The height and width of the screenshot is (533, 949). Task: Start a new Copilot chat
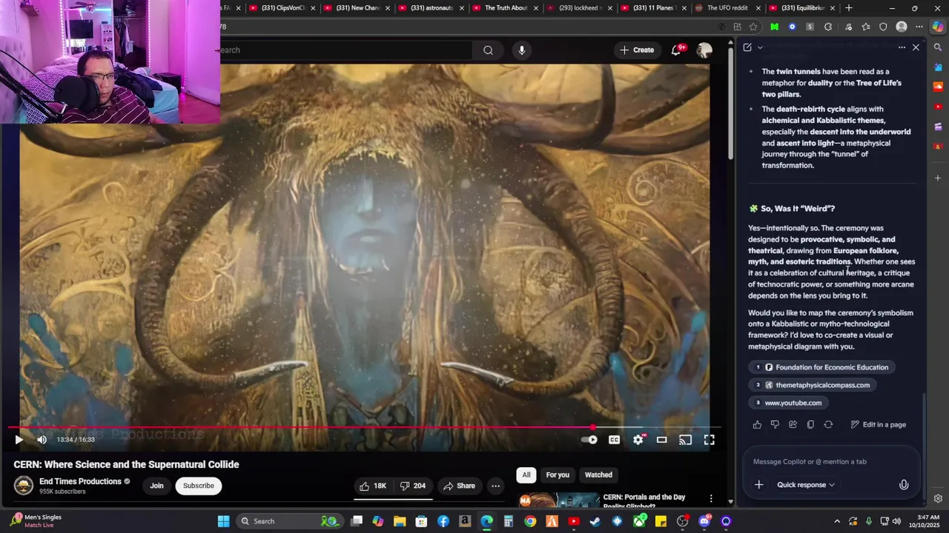tap(747, 47)
